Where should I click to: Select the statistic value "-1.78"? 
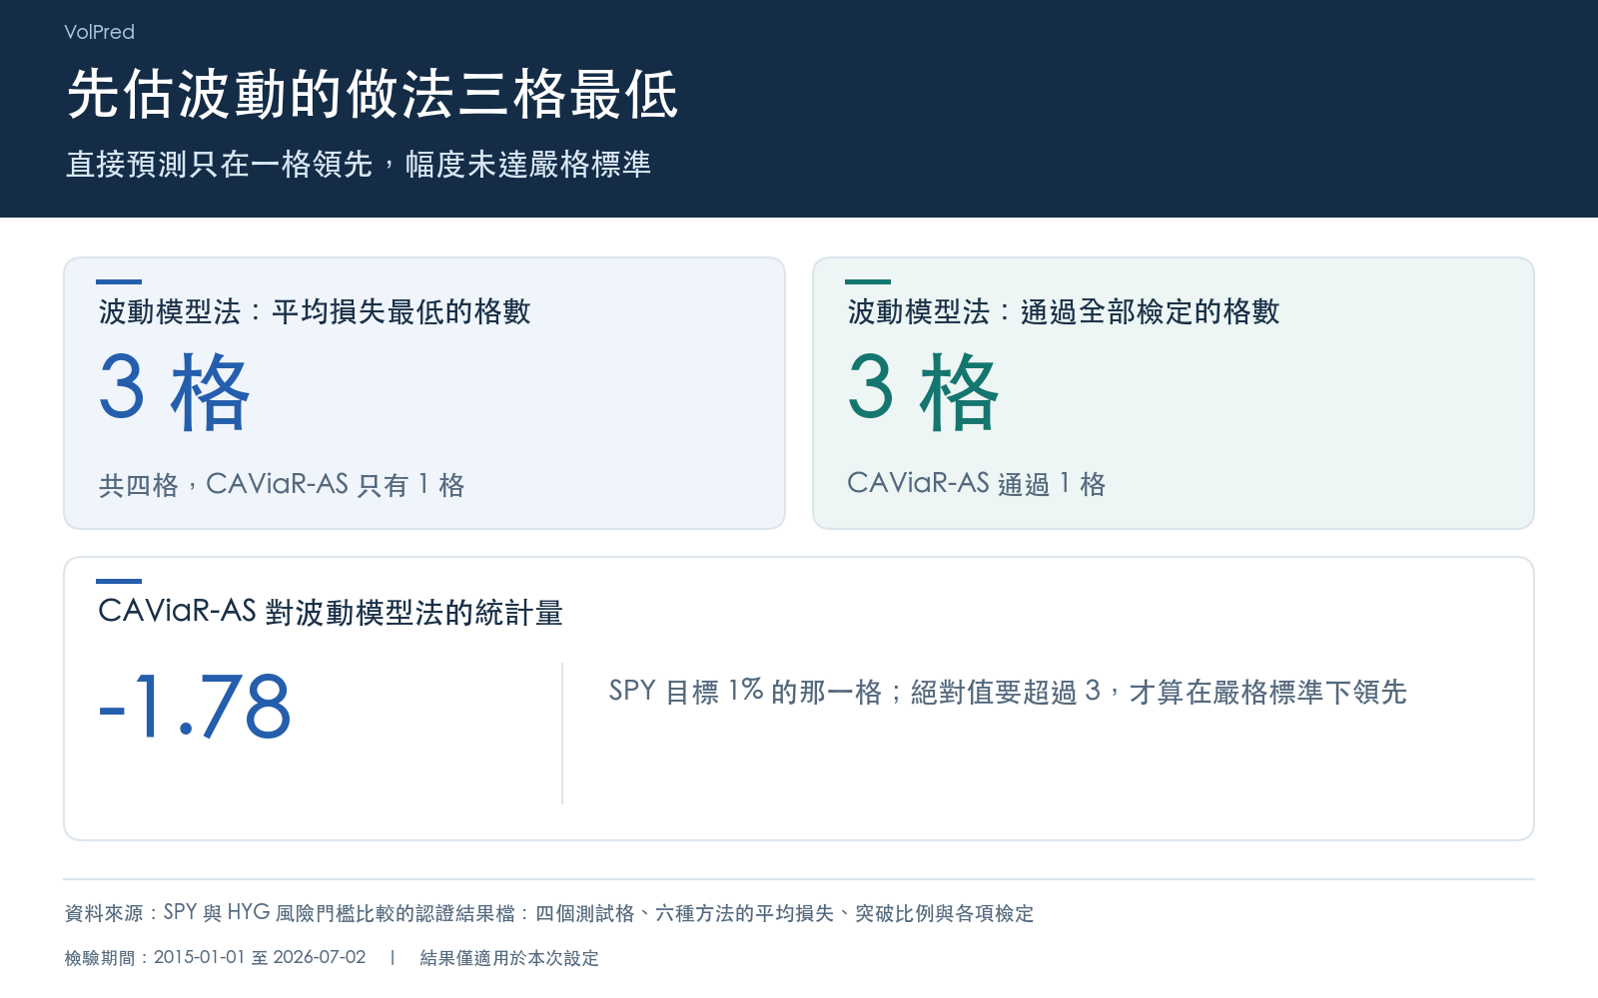coord(195,707)
